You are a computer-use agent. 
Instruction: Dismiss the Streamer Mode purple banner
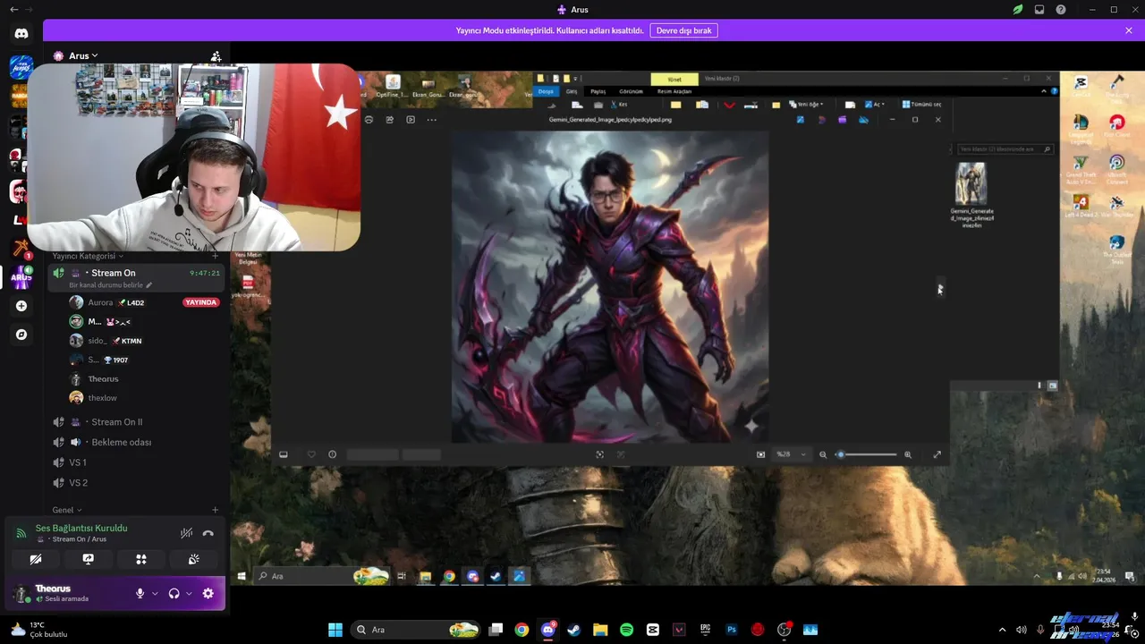coord(1129,30)
